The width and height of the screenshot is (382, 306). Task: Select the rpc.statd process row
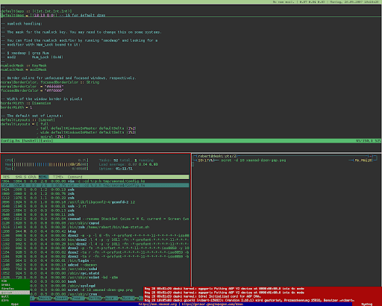[95, 273]
